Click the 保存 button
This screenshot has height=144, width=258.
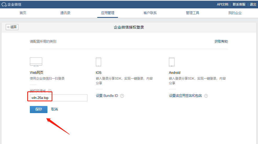(39, 109)
